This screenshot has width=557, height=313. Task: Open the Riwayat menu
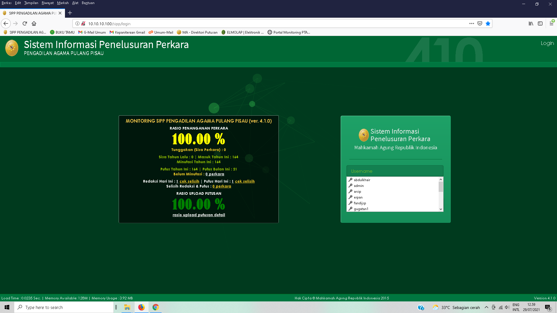point(48,3)
